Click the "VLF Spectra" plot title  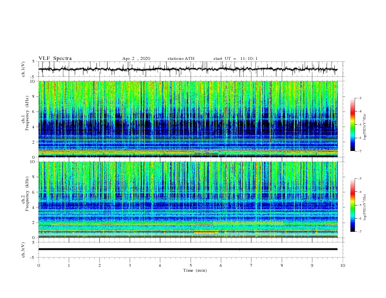coord(55,58)
